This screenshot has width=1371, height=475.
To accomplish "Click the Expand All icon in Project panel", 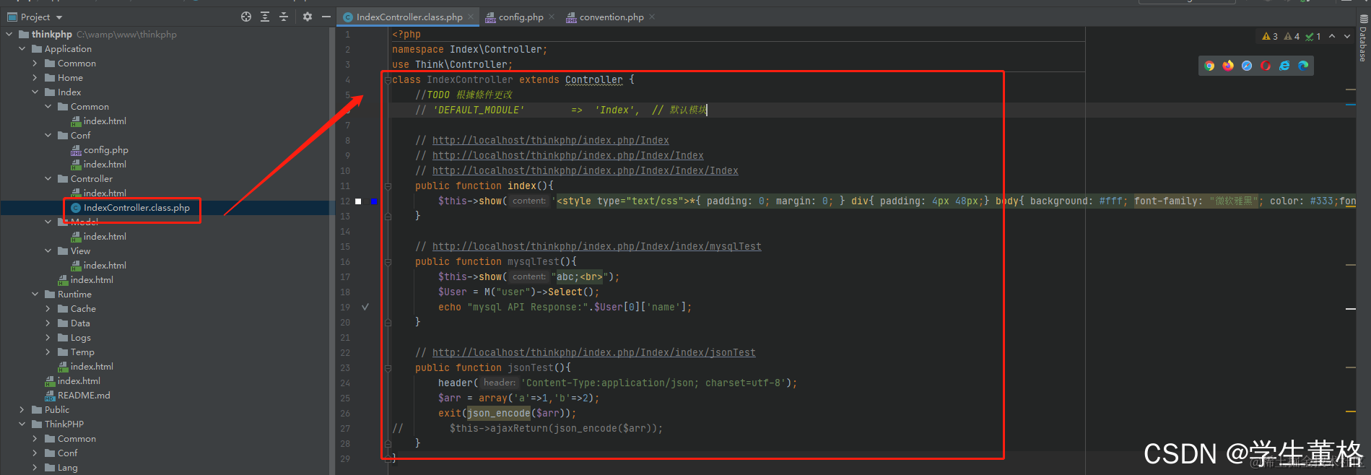I will click(x=265, y=17).
